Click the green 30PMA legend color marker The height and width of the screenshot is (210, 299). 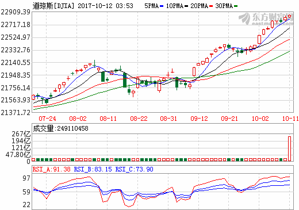(x=236, y=6)
